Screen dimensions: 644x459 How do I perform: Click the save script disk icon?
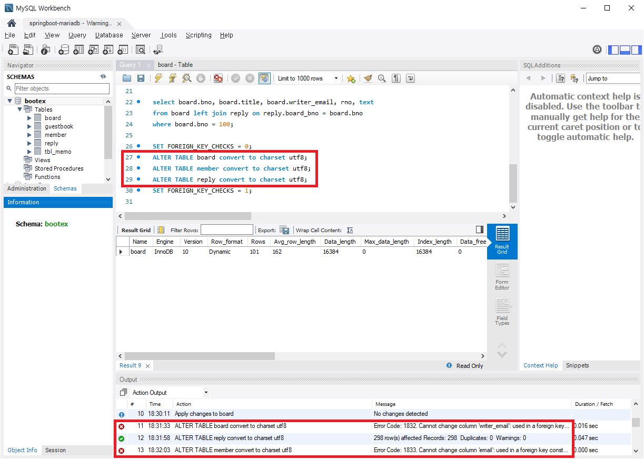coord(141,78)
